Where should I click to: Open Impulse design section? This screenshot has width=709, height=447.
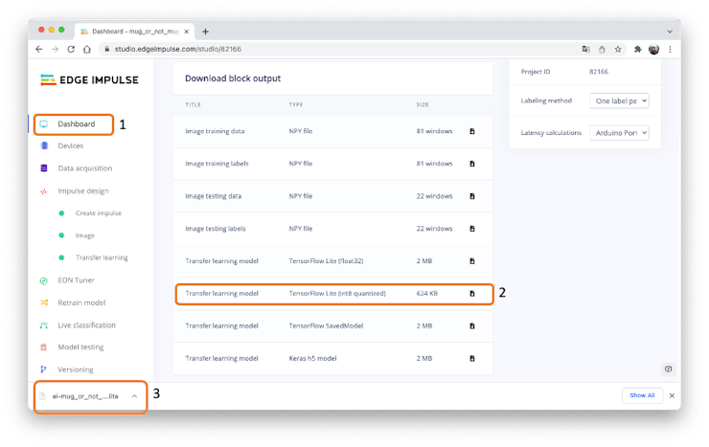82,191
